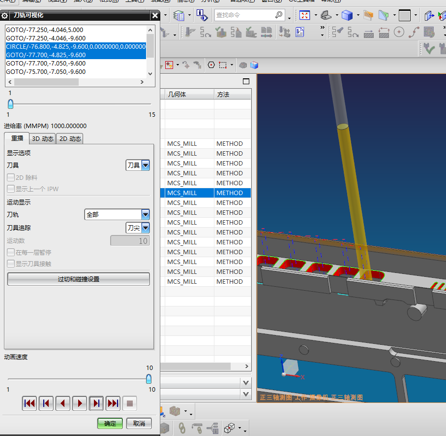Click the reverse play button
This screenshot has width=446, height=436.
click(63, 403)
